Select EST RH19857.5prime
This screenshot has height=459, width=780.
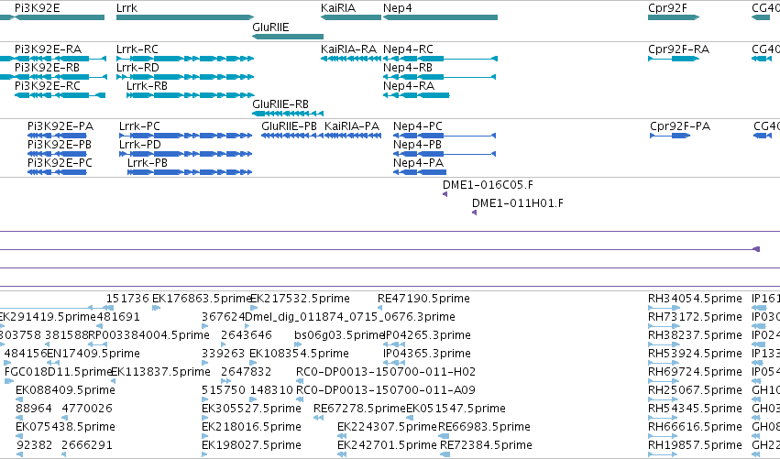tap(664, 454)
